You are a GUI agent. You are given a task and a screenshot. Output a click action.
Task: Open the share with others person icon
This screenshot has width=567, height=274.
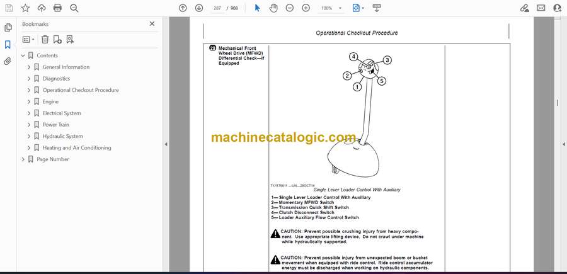tap(558, 8)
